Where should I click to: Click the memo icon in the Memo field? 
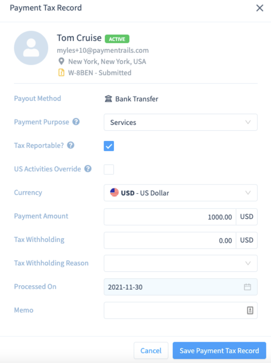point(250,310)
